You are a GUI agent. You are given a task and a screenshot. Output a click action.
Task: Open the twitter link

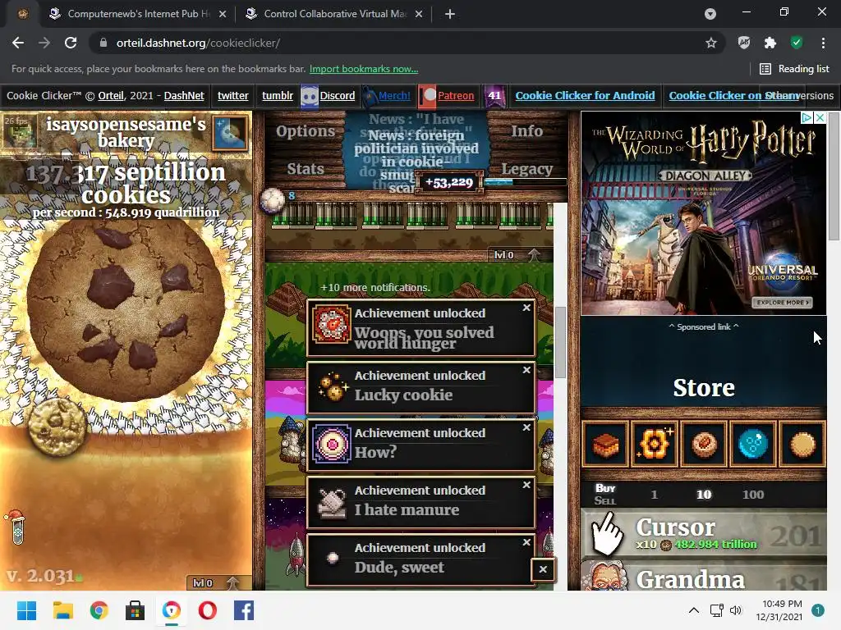(232, 96)
